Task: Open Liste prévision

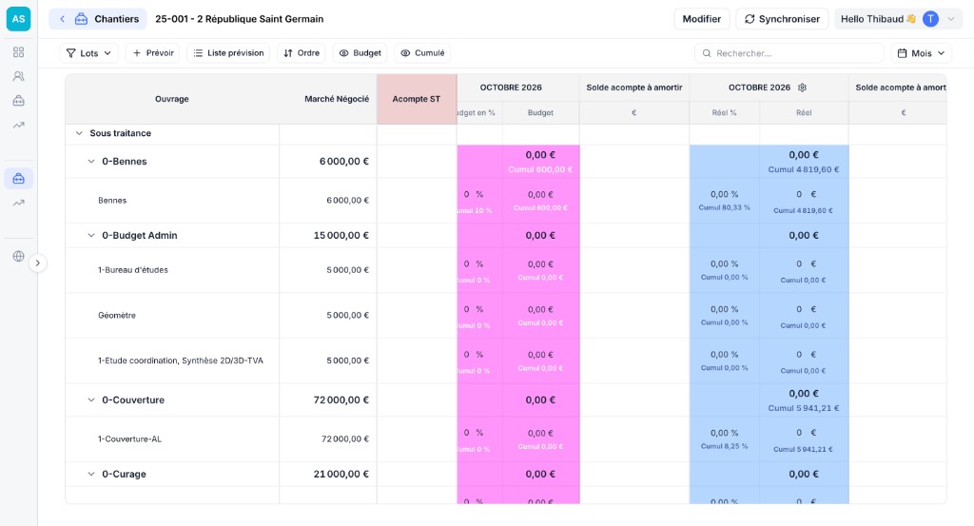Action: pos(228,53)
